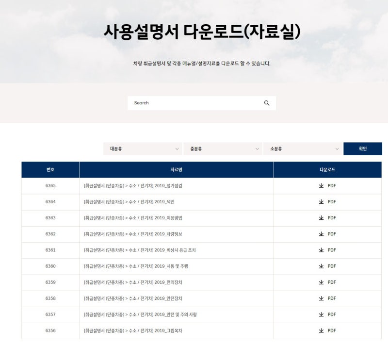Open the 소분류 dropdown
Screen dimensions: 388x345
[x=303, y=149]
